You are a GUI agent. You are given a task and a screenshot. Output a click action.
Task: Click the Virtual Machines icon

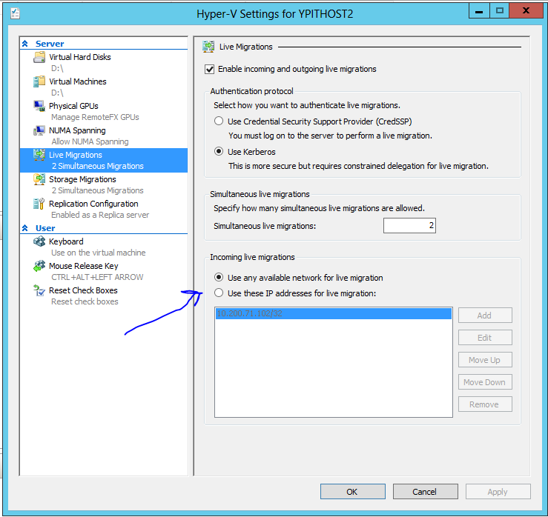39,82
